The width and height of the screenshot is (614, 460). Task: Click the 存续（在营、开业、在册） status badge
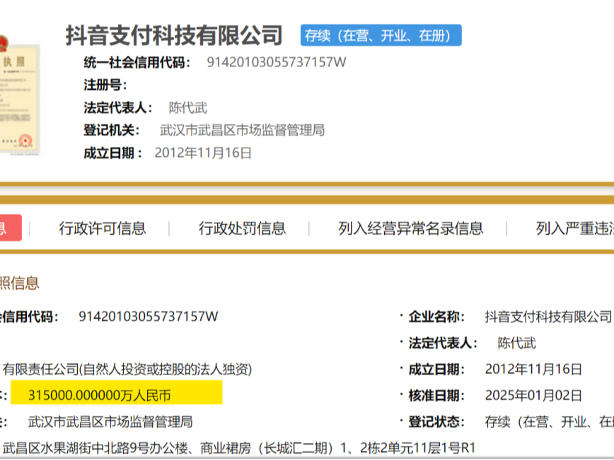(381, 35)
